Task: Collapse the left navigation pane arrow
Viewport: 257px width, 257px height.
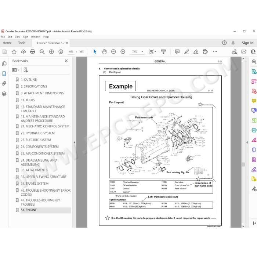Action: coord(74,142)
